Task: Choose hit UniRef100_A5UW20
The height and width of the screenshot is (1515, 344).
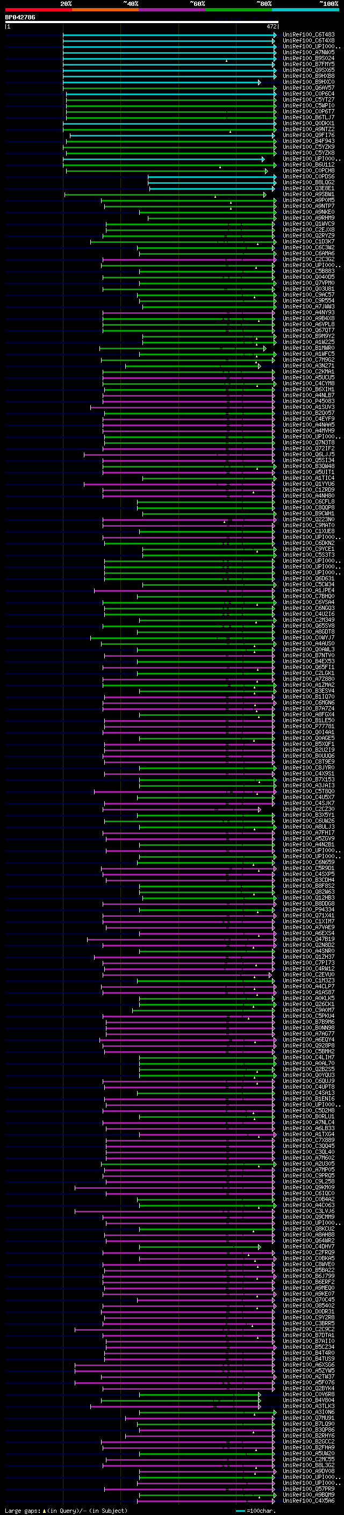Action: (x=309, y=1453)
